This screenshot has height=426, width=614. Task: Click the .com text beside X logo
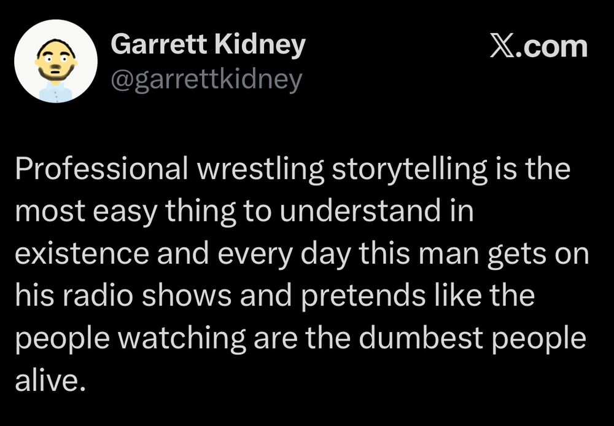pyautogui.click(x=551, y=47)
